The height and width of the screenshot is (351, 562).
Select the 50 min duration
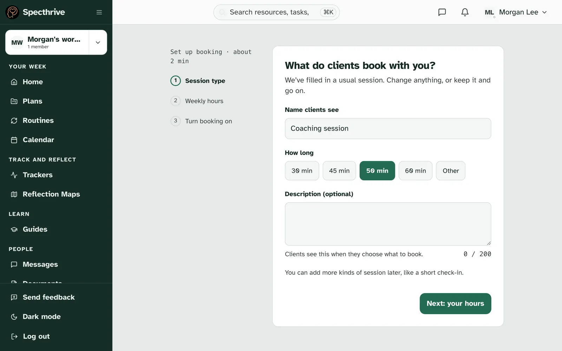coord(377,171)
